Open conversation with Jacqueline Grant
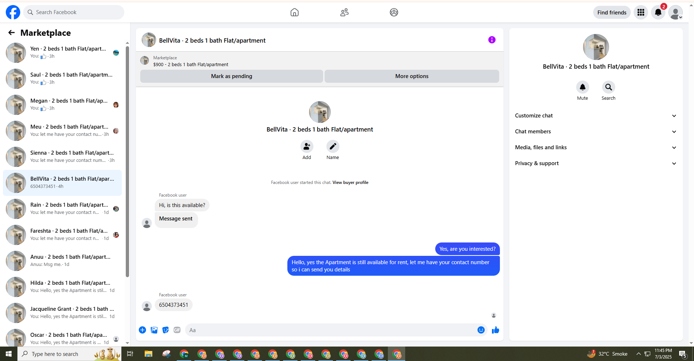The width and height of the screenshot is (694, 361). [62, 313]
